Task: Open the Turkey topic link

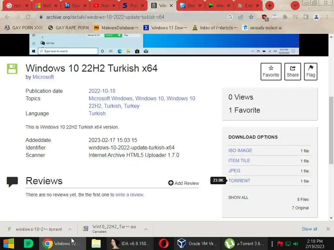Action: [132, 106]
